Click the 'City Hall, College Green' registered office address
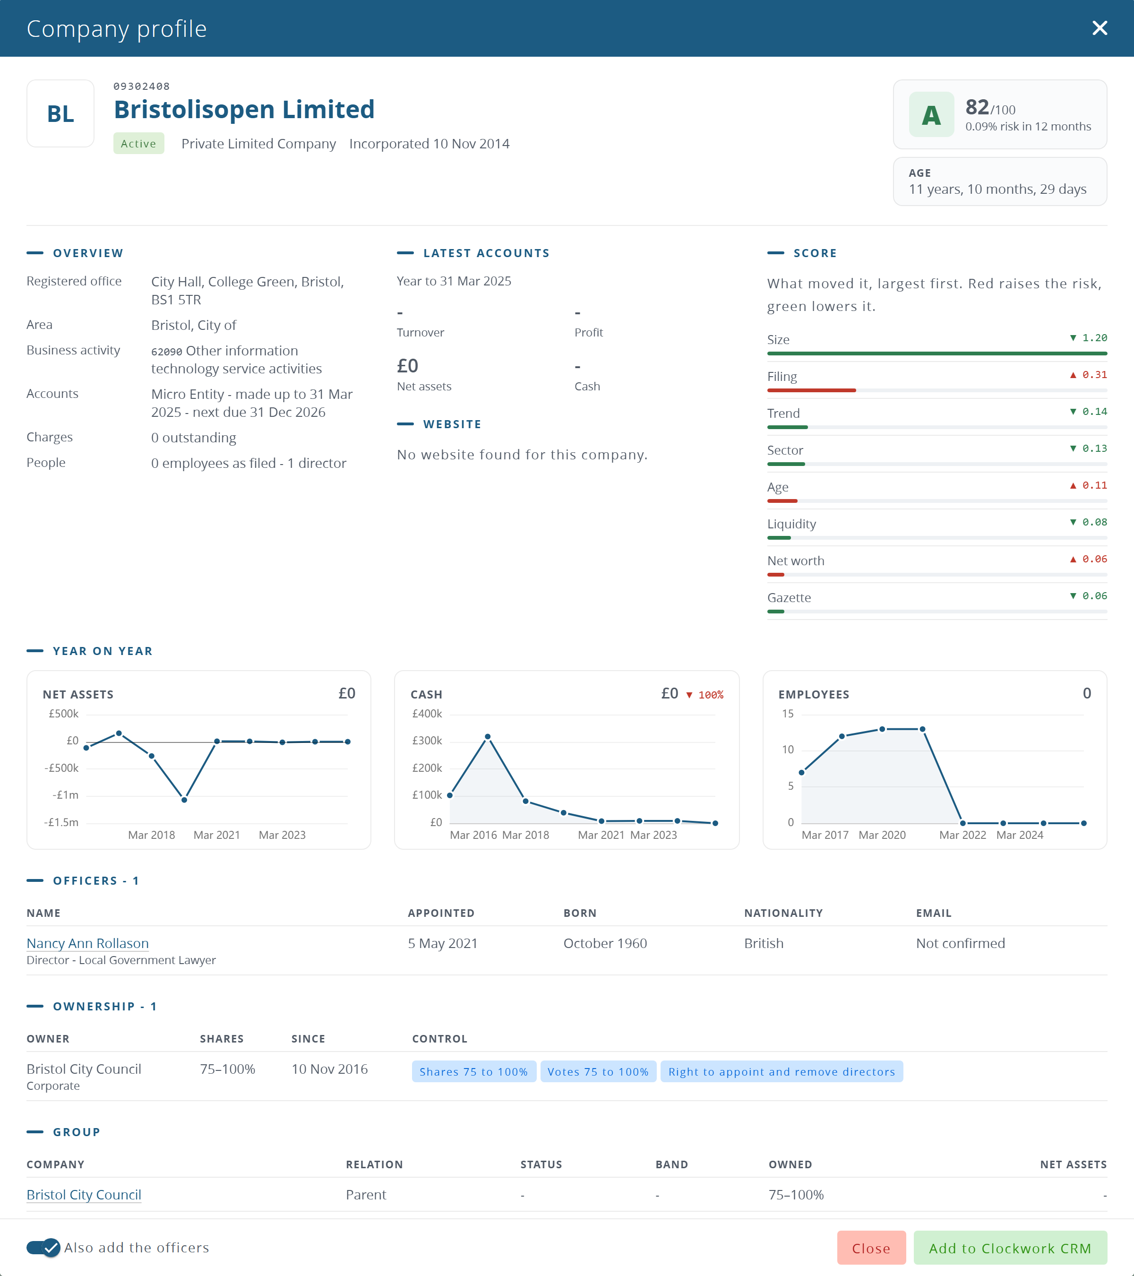1134x1276 pixels. [x=247, y=290]
